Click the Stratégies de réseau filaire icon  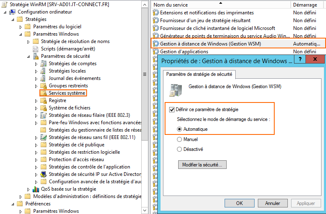[43, 115]
